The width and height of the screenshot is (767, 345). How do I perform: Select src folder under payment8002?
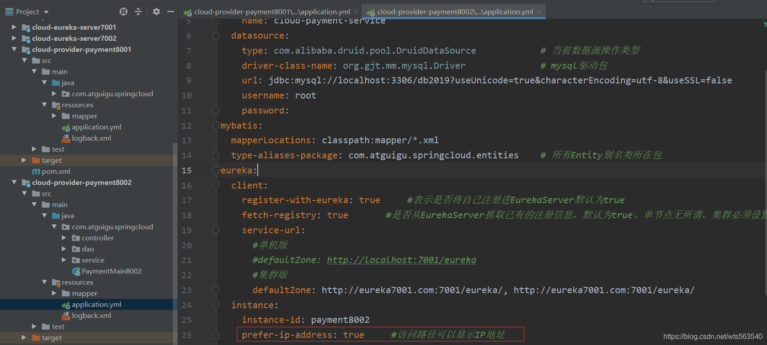point(46,193)
